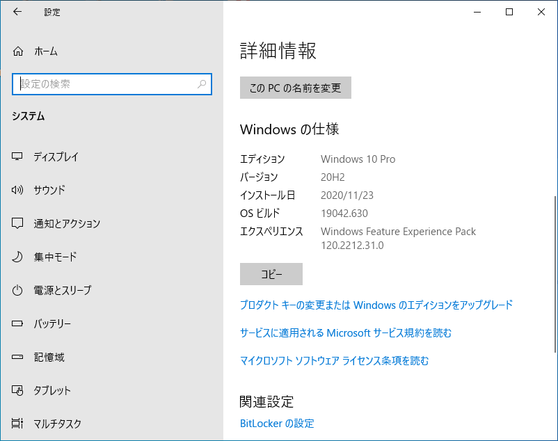The height and width of the screenshot is (441, 558).
Task: Open プロダクト キーの変更 link
Action: [x=376, y=305]
